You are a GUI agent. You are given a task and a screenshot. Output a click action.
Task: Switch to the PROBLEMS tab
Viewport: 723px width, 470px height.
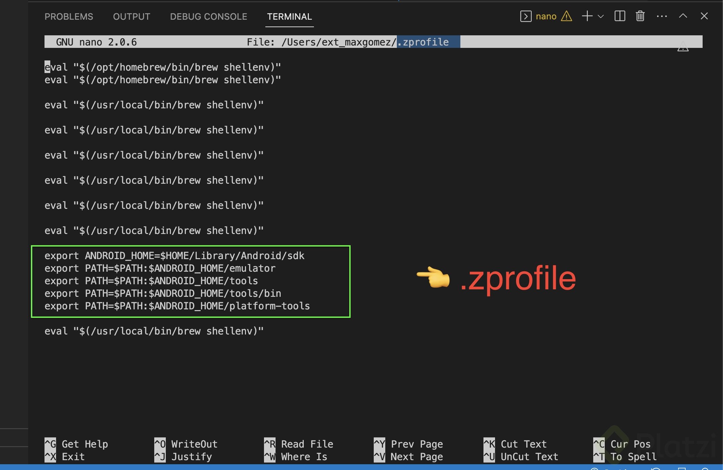point(69,17)
